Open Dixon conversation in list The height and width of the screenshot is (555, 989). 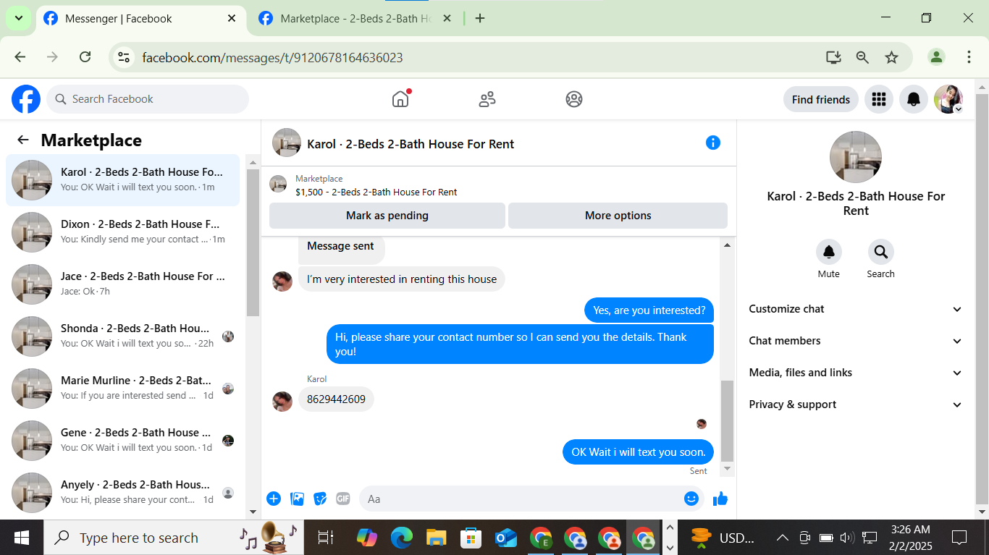tap(123, 232)
